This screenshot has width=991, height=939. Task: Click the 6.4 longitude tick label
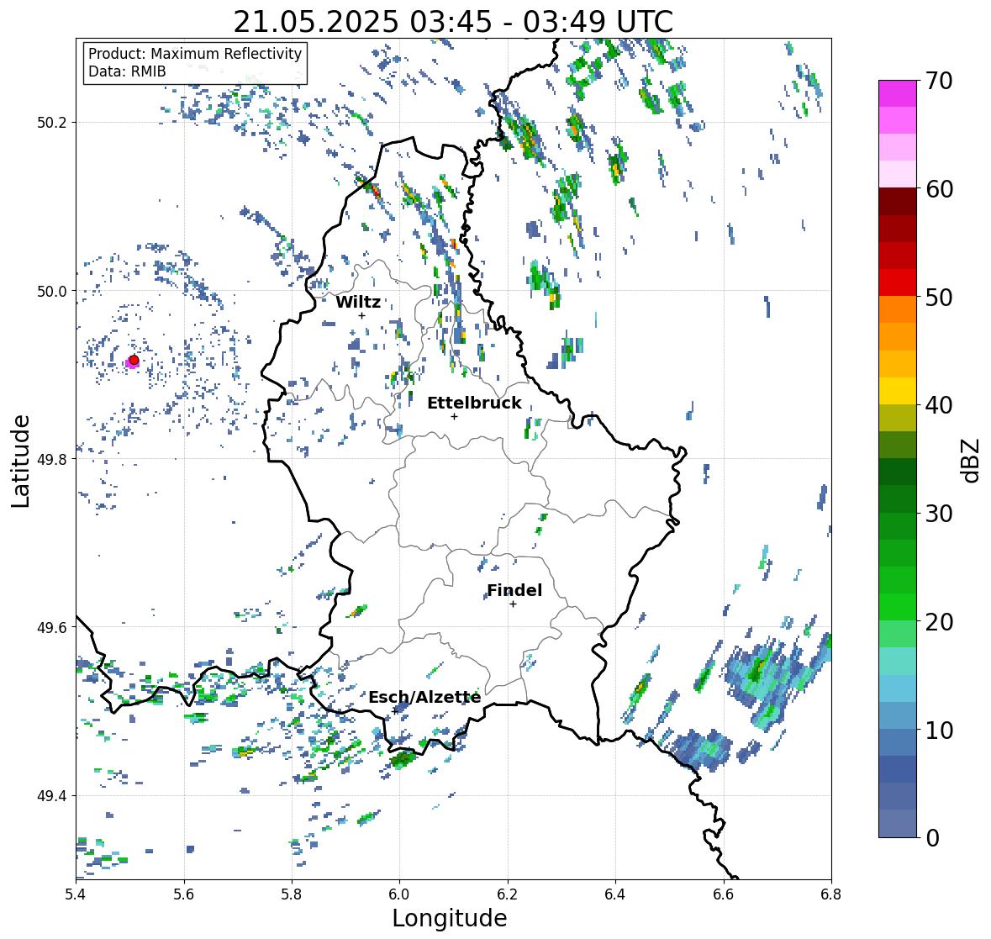[615, 894]
